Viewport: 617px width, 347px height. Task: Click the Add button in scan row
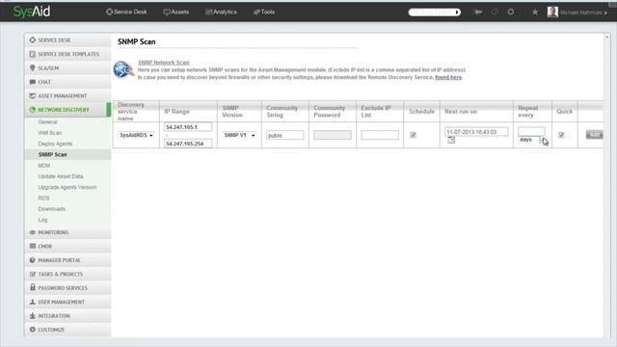[594, 135]
